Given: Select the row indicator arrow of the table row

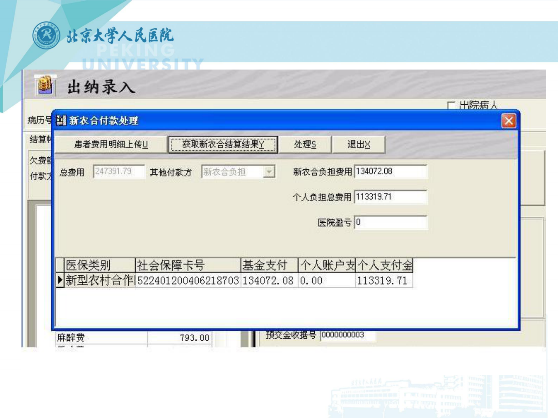Looking at the screenshot, I should tap(60, 280).
